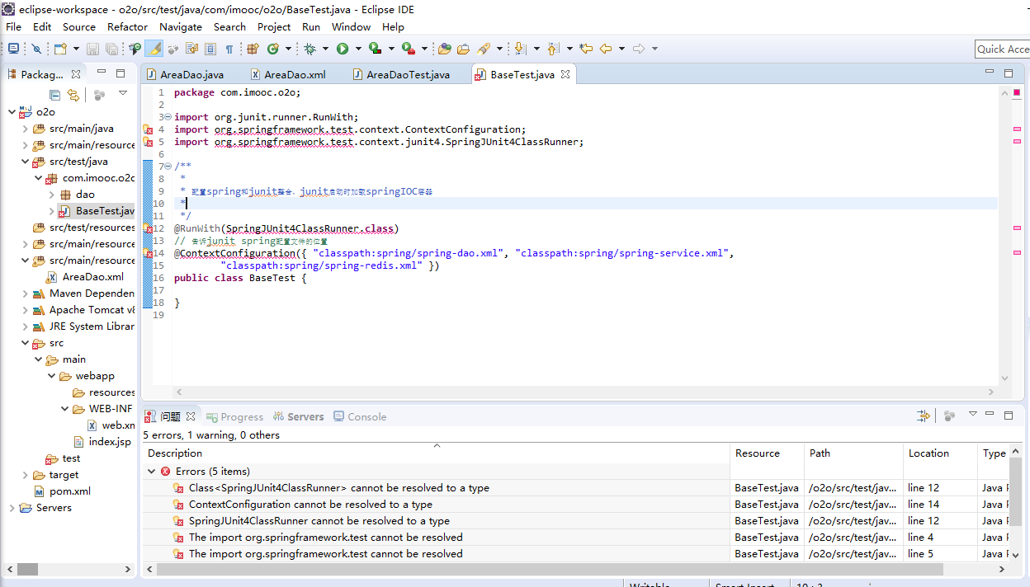Expand the src/main/java folder node
Image resolution: width=1030 pixels, height=587 pixels.
click(25, 129)
